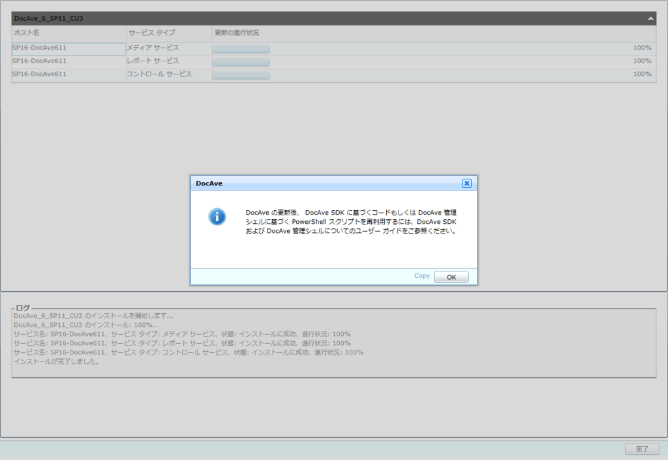The height and width of the screenshot is (460, 668).
Task: Click the 100% value in レポート サービス row
Action: (x=642, y=61)
